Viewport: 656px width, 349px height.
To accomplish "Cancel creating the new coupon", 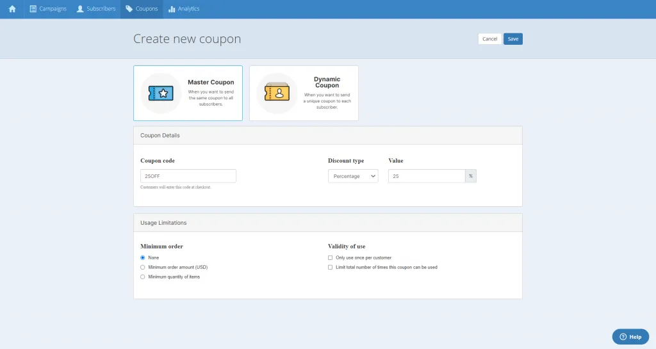I will 489,39.
